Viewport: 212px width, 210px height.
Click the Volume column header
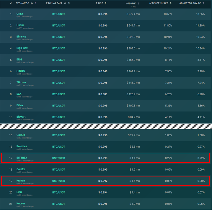coord(131,4)
